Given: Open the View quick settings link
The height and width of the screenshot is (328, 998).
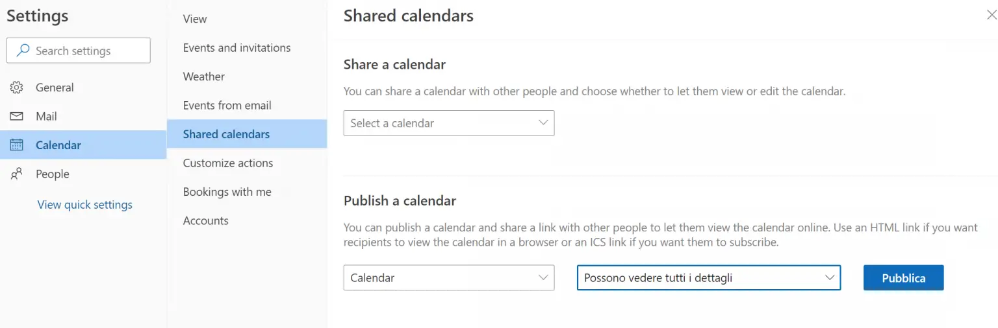Looking at the screenshot, I should 84,205.
